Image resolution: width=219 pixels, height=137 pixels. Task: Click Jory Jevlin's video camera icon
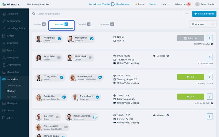57,117
